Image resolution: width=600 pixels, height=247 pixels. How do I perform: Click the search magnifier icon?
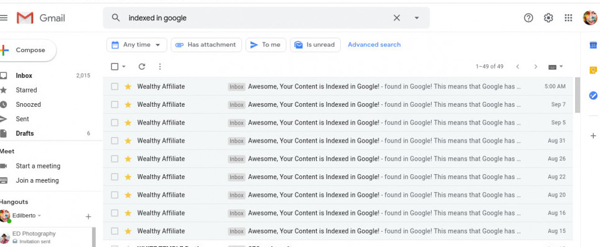click(x=116, y=17)
